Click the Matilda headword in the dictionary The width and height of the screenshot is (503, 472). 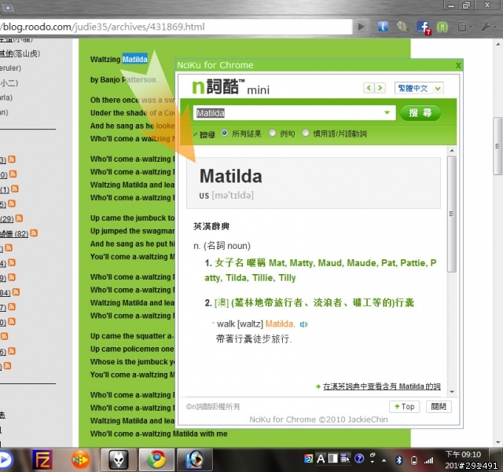pyautogui.click(x=230, y=176)
